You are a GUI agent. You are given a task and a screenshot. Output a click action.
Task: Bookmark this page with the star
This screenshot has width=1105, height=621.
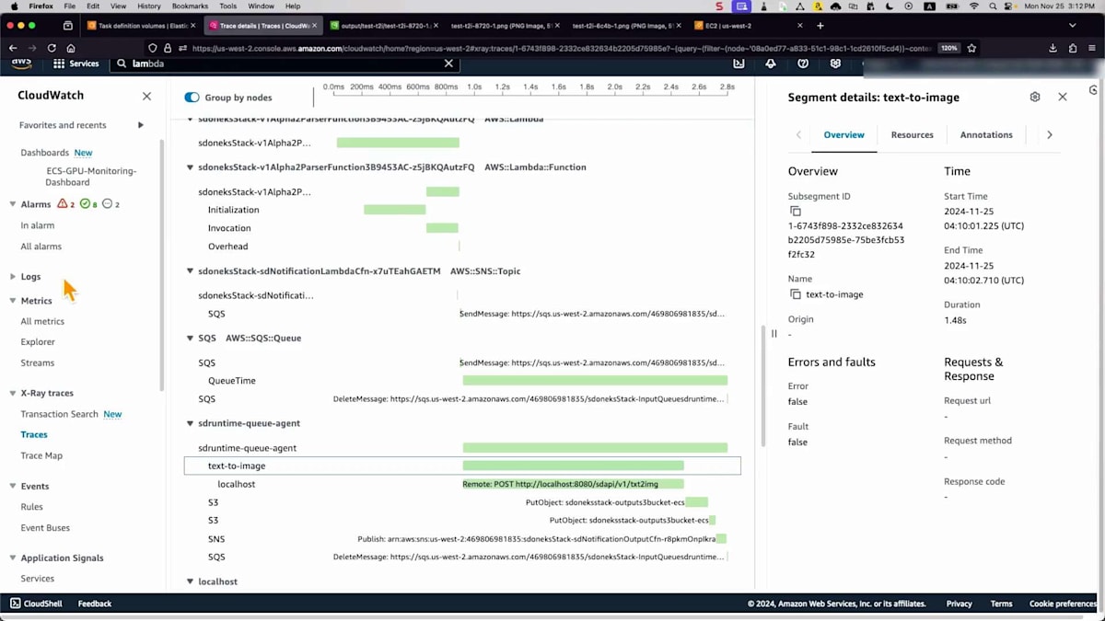point(971,48)
